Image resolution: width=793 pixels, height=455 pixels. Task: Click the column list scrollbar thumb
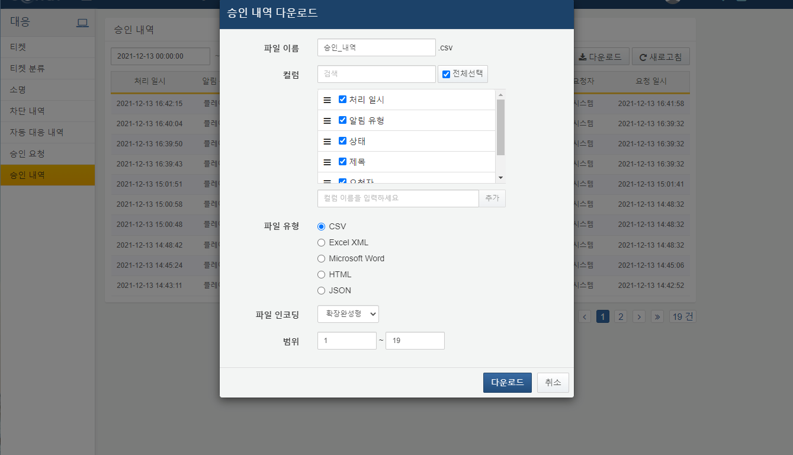[x=500, y=127]
